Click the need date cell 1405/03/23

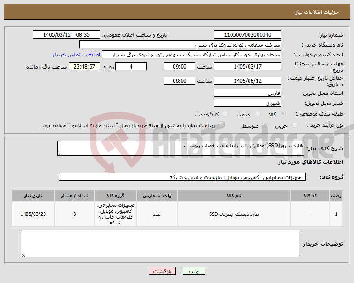pos(33,214)
